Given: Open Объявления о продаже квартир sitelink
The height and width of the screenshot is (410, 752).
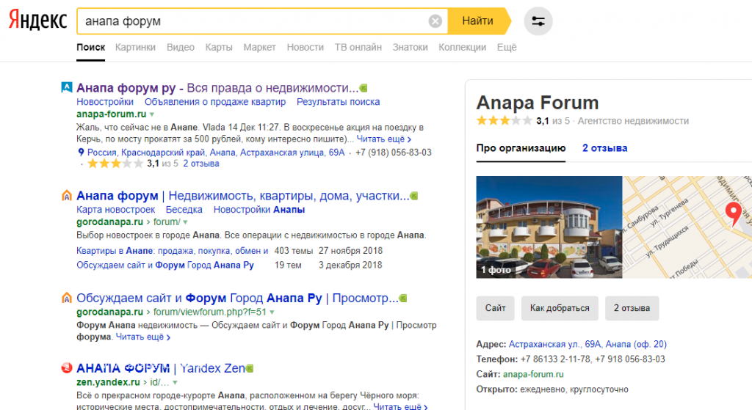Looking at the screenshot, I should pos(215,101).
